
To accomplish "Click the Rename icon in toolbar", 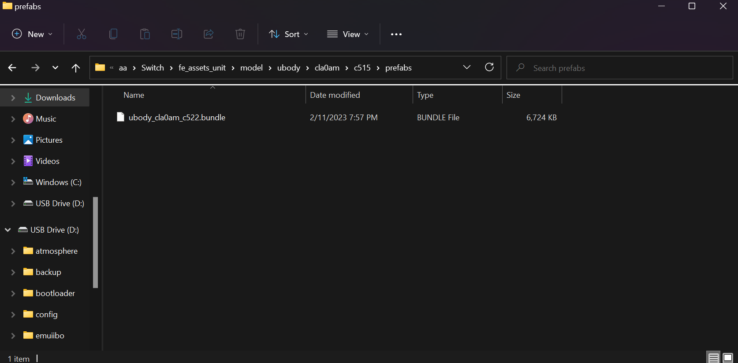I will [177, 34].
